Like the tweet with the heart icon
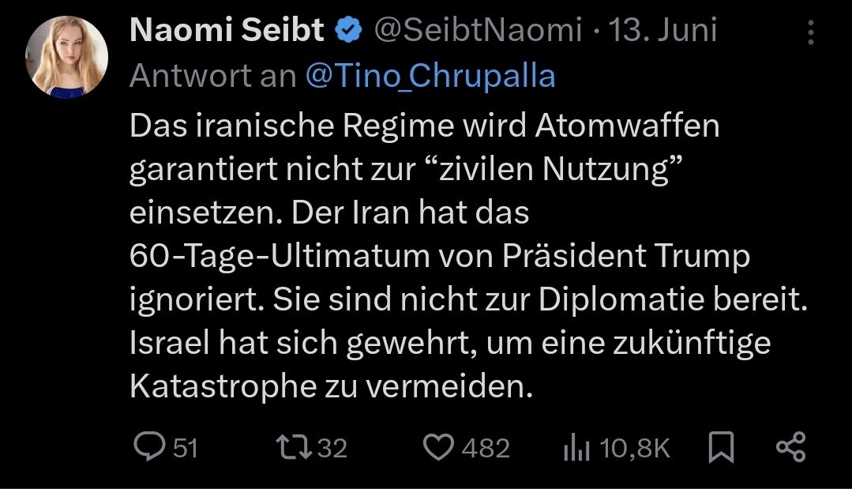Viewport: 852px width, 489px height. tap(438, 448)
